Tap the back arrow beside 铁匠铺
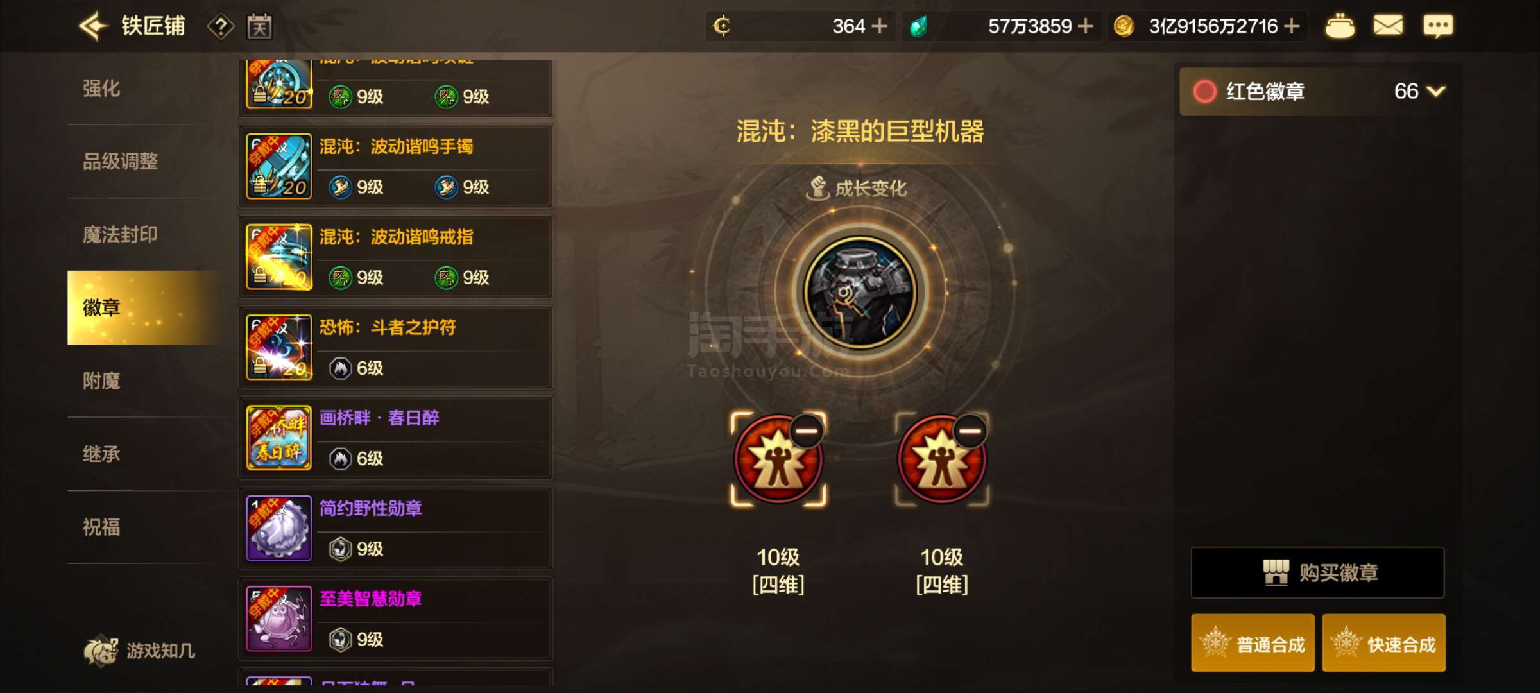The height and width of the screenshot is (693, 1540). click(x=93, y=26)
